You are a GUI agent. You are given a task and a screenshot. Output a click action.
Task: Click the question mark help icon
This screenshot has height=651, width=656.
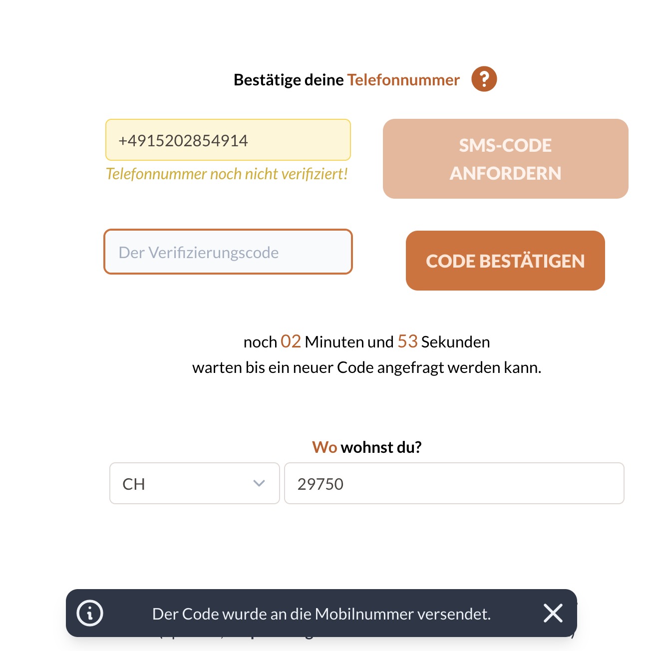pos(484,79)
